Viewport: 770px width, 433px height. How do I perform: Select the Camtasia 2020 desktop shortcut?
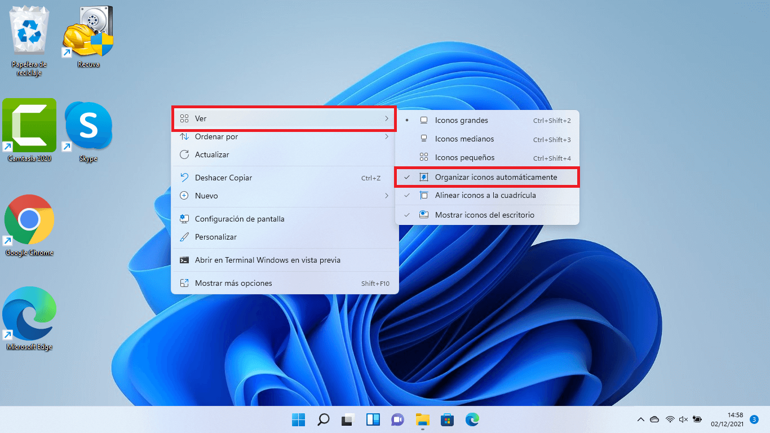[29, 130]
